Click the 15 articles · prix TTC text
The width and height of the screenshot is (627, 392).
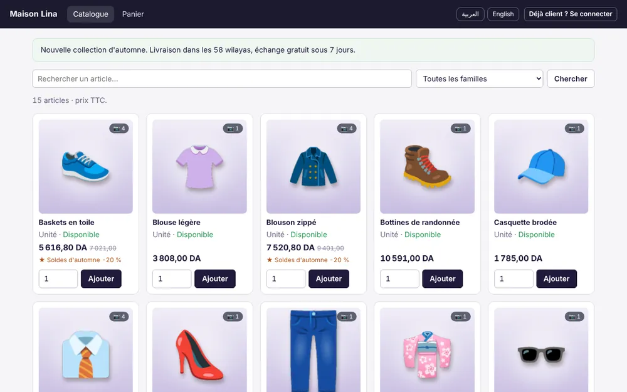click(70, 100)
